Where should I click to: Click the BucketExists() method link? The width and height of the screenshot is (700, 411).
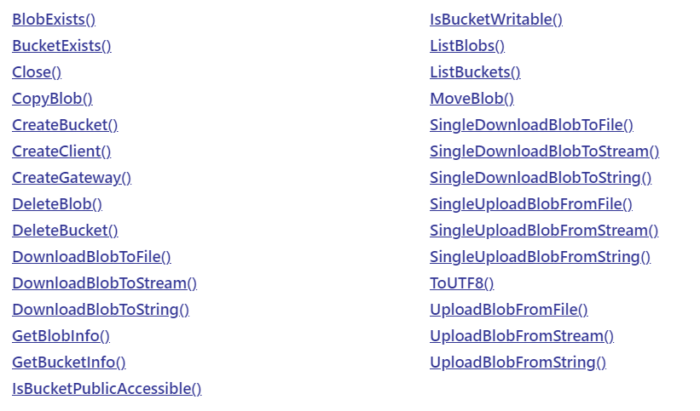(x=61, y=46)
